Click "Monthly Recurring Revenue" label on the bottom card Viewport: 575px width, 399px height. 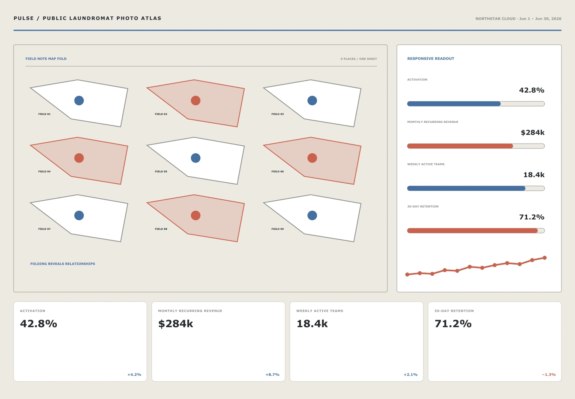click(190, 311)
